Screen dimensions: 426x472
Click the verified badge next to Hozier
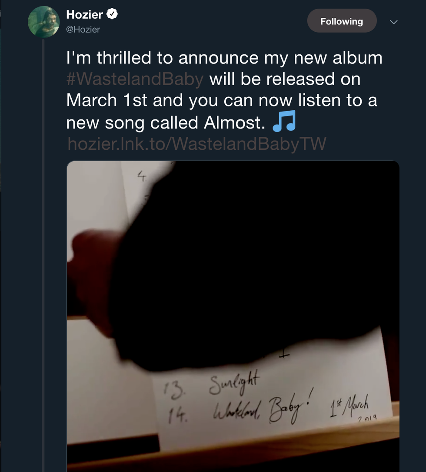[112, 14]
